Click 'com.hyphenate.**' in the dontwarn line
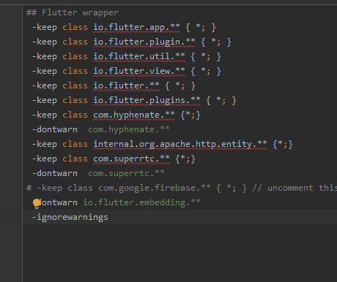This screenshot has width=337, height=282. click(x=129, y=129)
